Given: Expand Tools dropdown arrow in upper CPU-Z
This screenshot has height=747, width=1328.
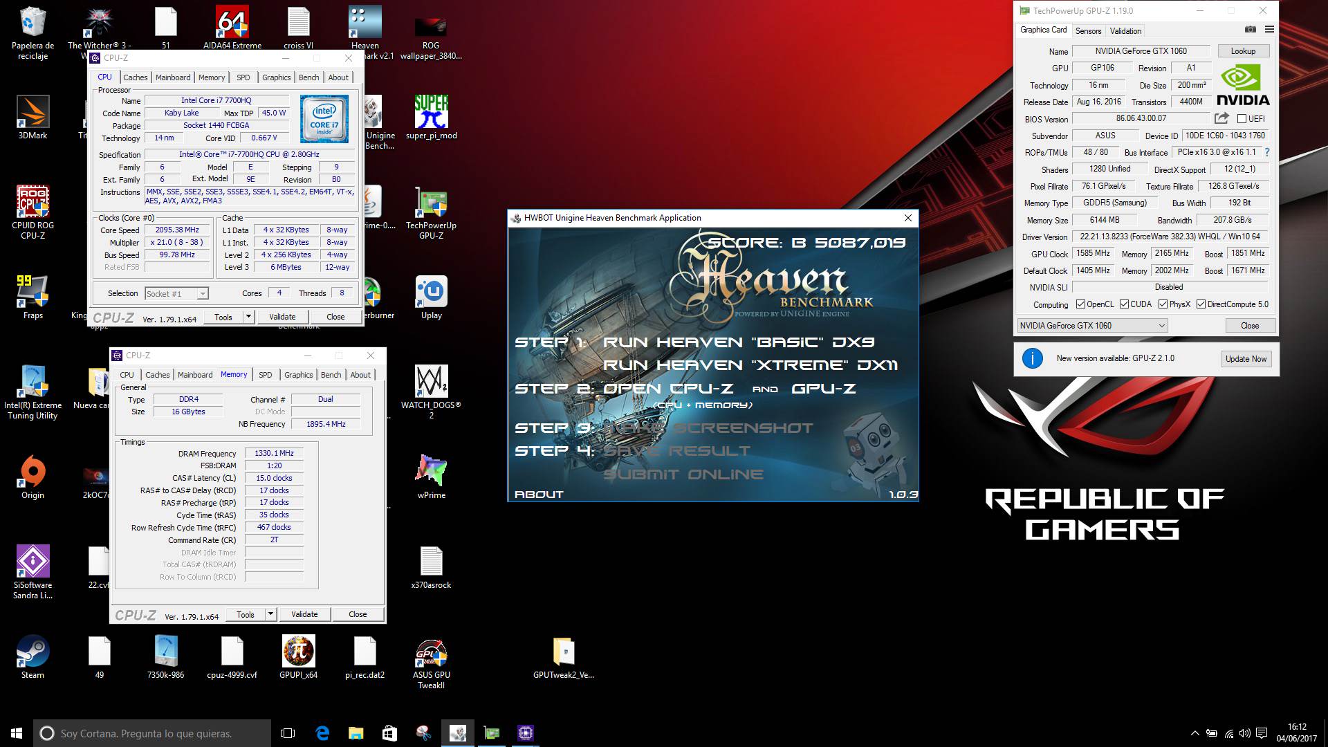Looking at the screenshot, I should pos(248,317).
